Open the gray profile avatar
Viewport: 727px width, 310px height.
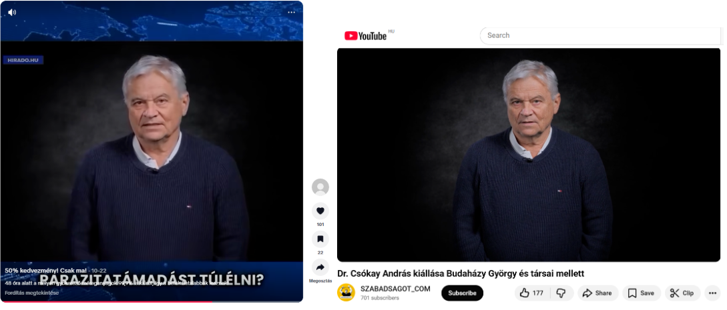[320, 187]
